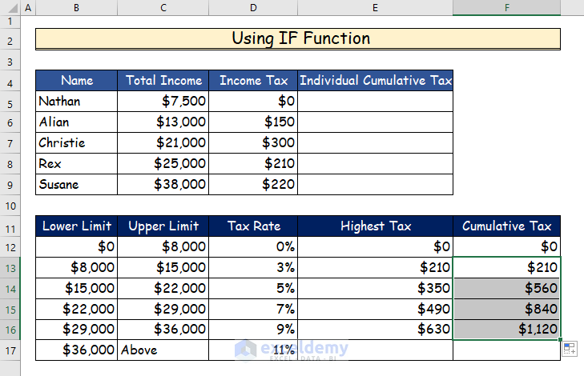Click the $1,120 Cumulative Tax cell
This screenshot has height=376, width=584.
(x=506, y=330)
